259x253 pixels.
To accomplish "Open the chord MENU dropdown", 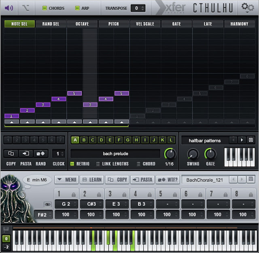I will click(x=66, y=180).
